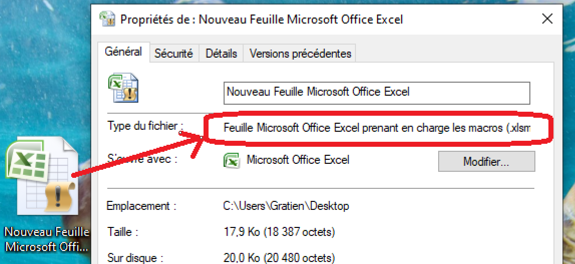Click the small Excel icon beside S'ouvre avec

tap(231, 160)
